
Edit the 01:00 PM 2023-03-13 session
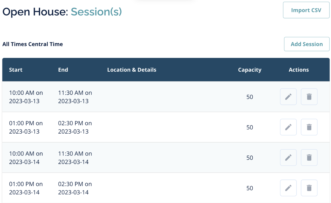[288, 127]
